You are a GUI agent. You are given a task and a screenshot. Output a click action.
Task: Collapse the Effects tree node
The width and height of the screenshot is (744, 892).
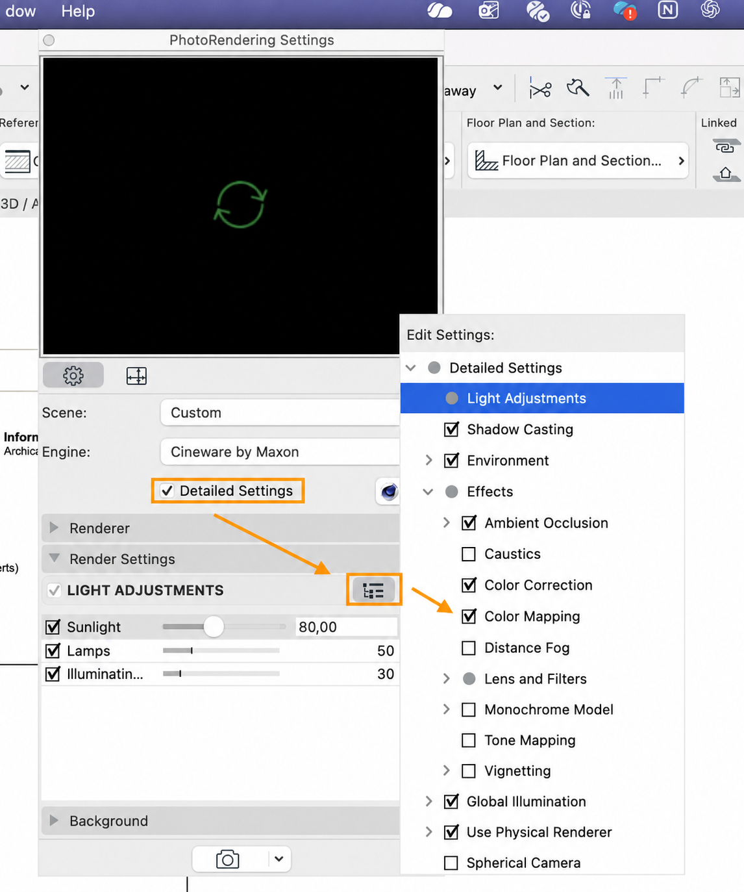(x=428, y=492)
